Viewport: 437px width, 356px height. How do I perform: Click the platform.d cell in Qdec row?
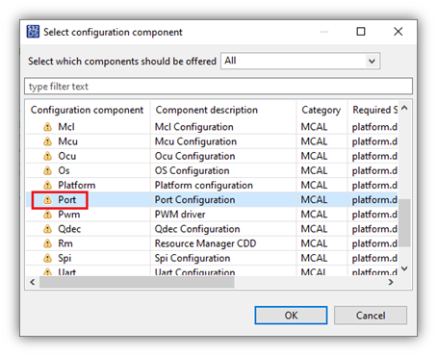pos(374,229)
